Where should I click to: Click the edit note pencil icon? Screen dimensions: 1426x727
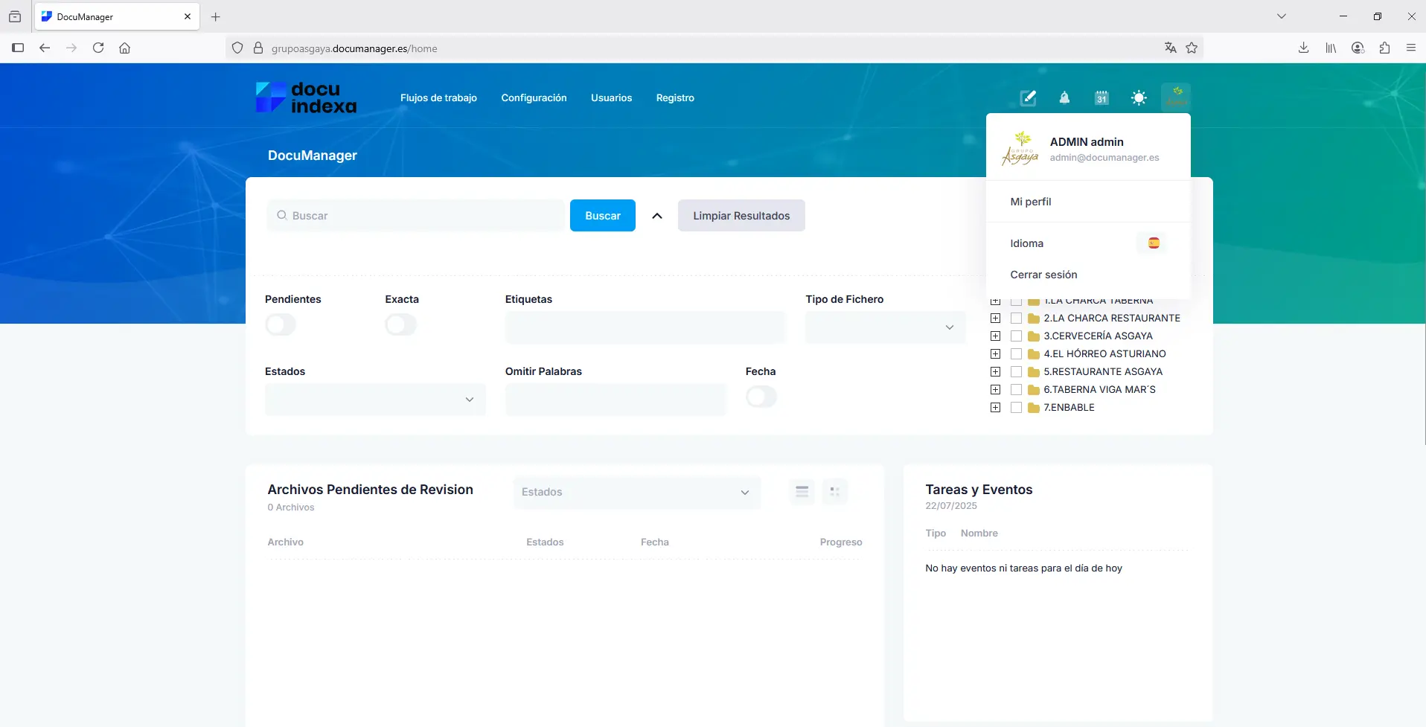1028,98
